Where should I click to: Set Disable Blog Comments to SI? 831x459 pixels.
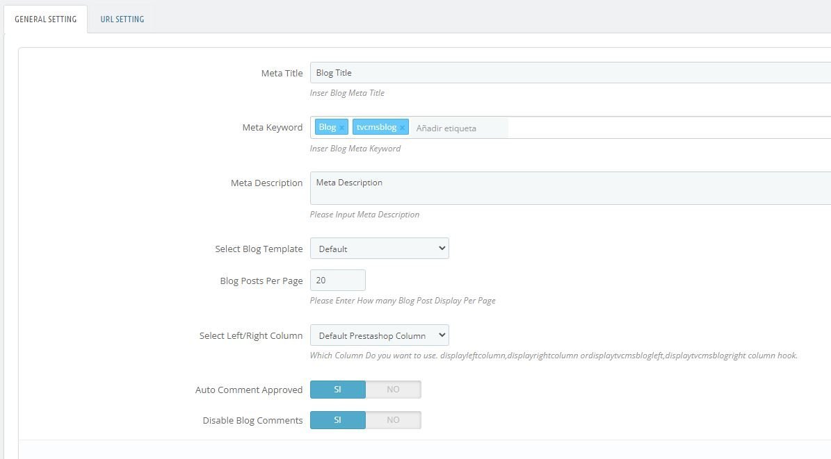[x=337, y=420]
